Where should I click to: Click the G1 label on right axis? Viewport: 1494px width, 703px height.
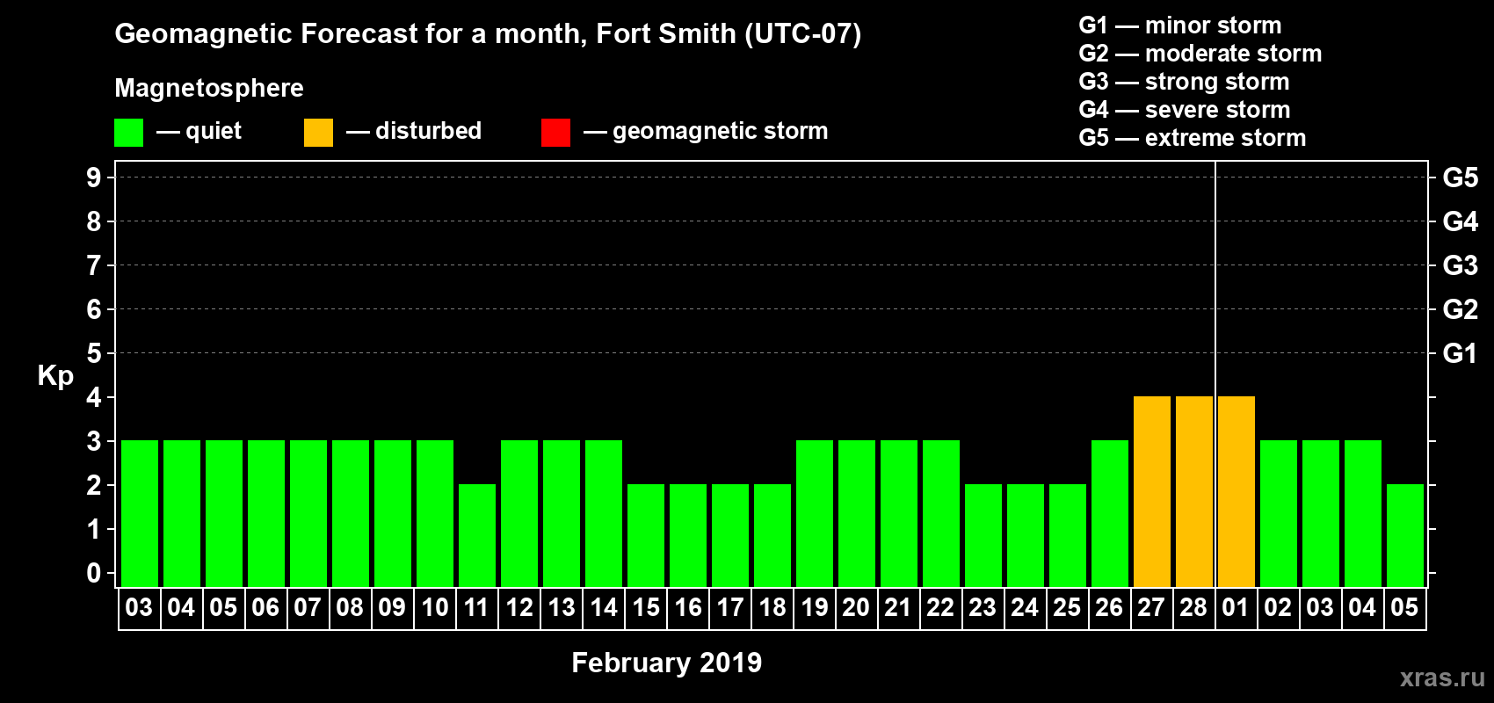[x=1460, y=353]
